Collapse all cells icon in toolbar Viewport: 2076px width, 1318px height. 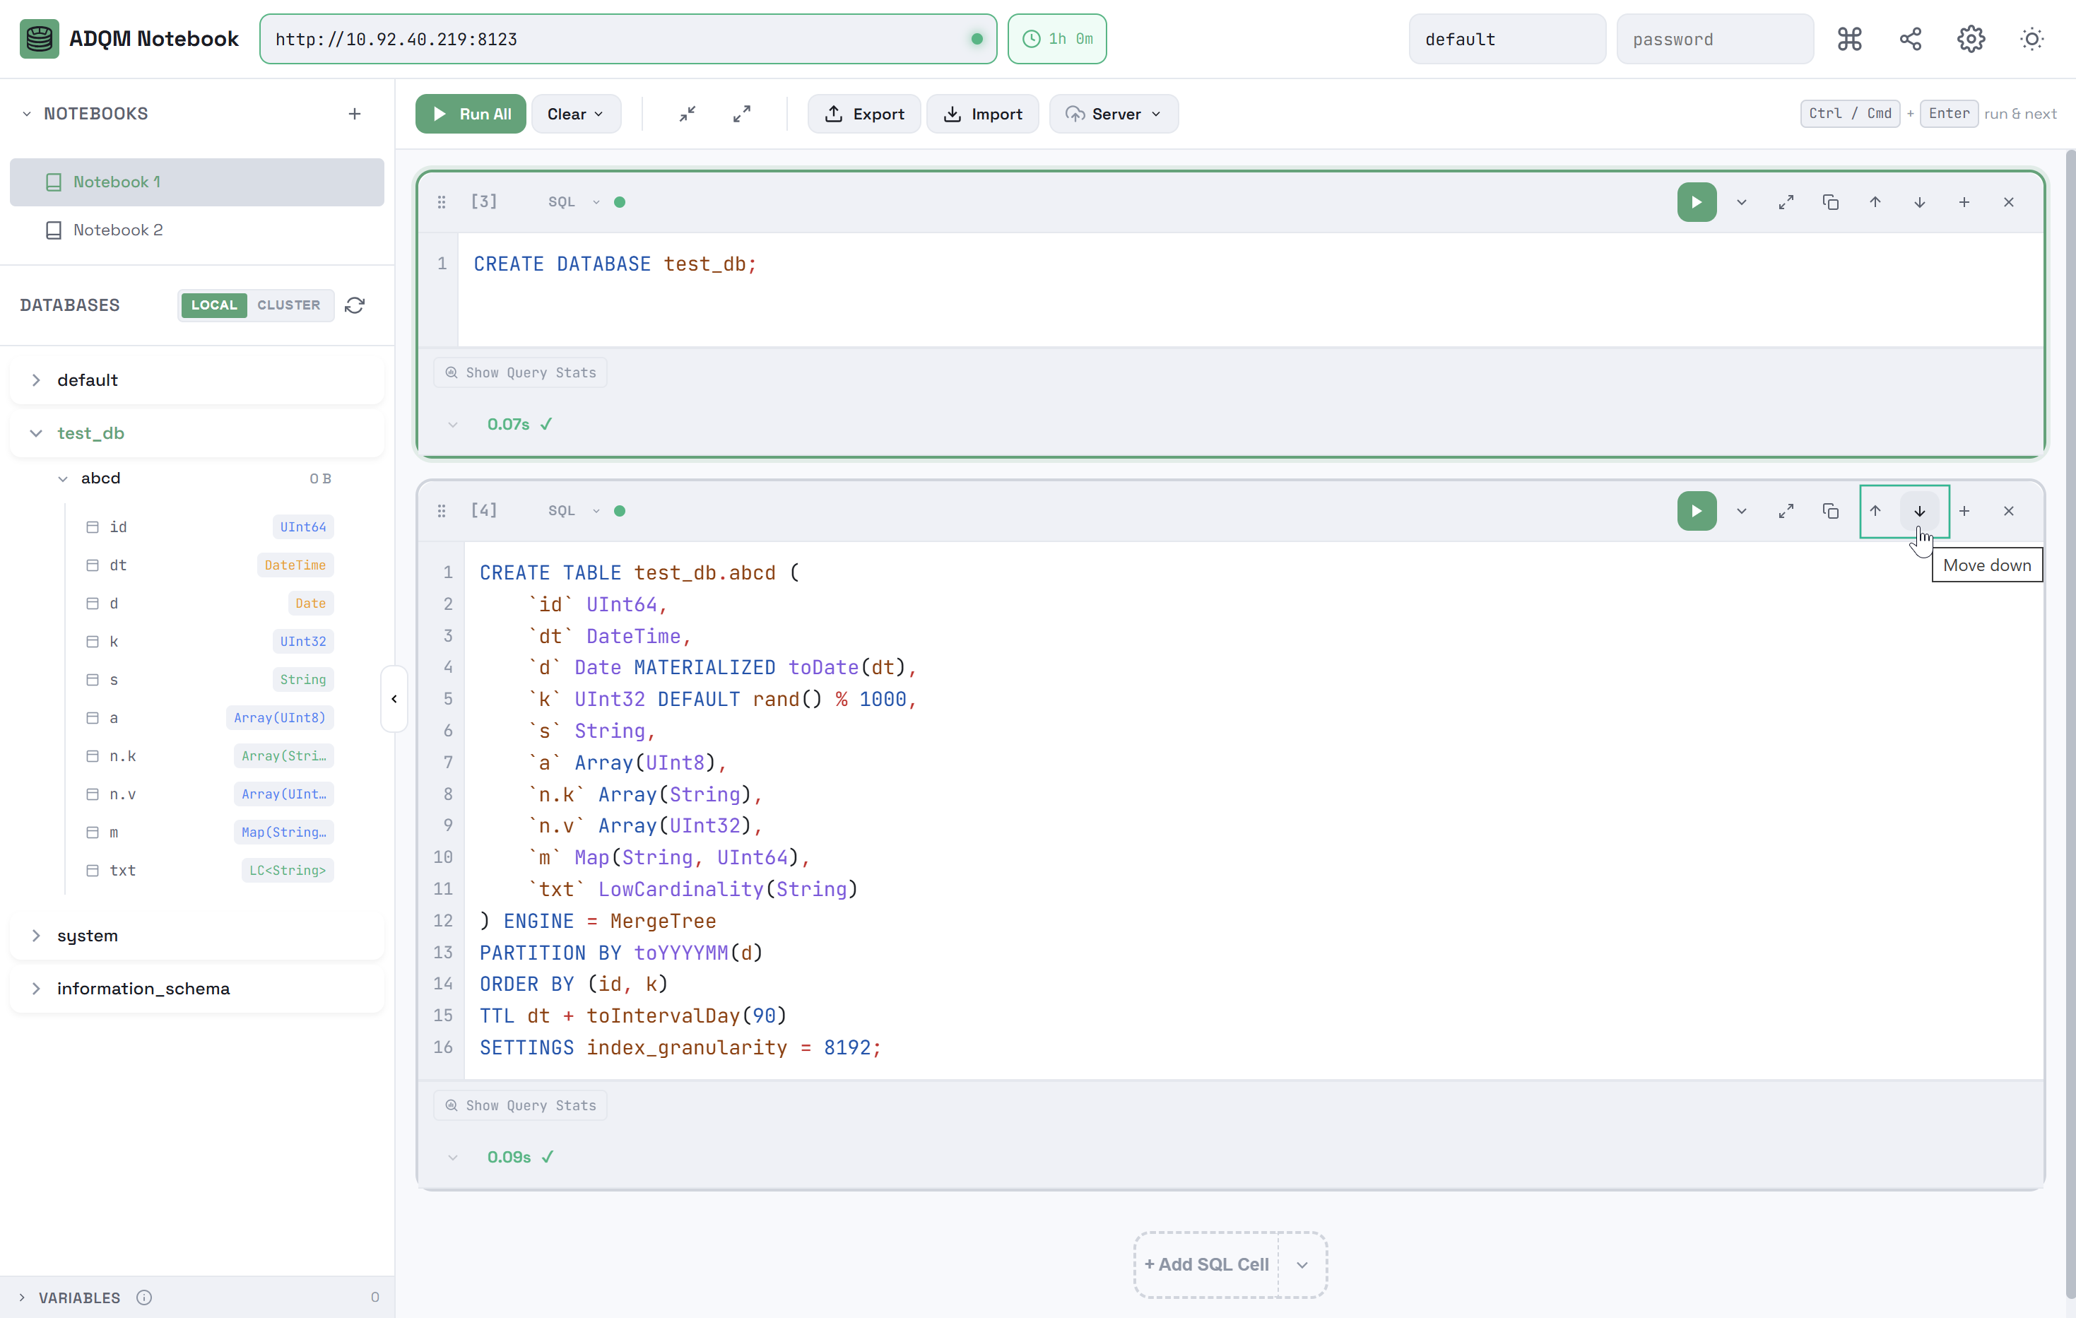pyautogui.click(x=687, y=114)
